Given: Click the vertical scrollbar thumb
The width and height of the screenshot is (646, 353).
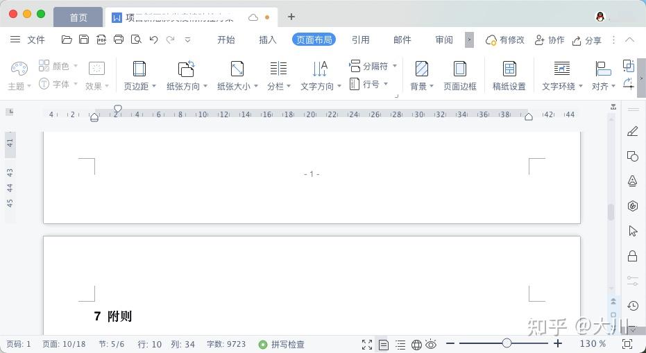Looking at the screenshot, I should 611,211.
